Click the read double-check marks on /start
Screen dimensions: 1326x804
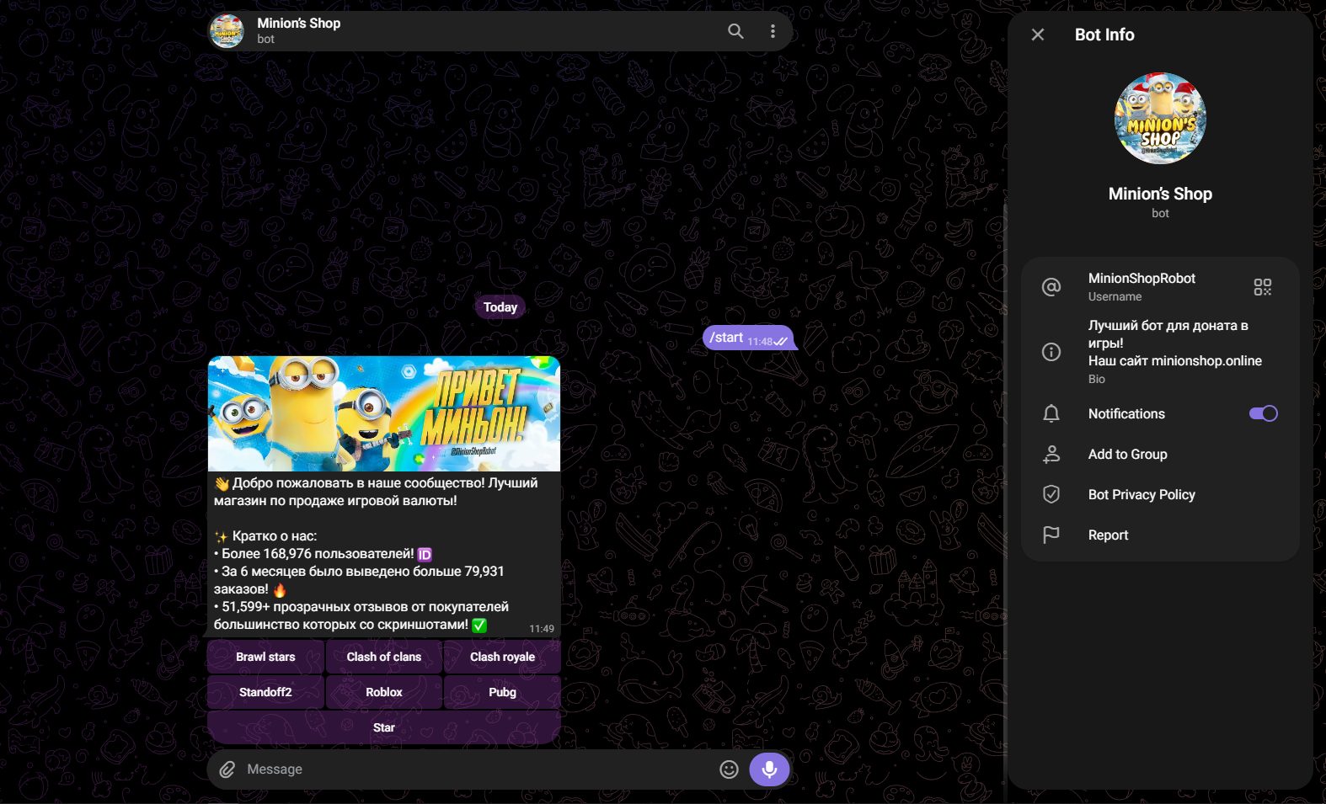point(781,341)
